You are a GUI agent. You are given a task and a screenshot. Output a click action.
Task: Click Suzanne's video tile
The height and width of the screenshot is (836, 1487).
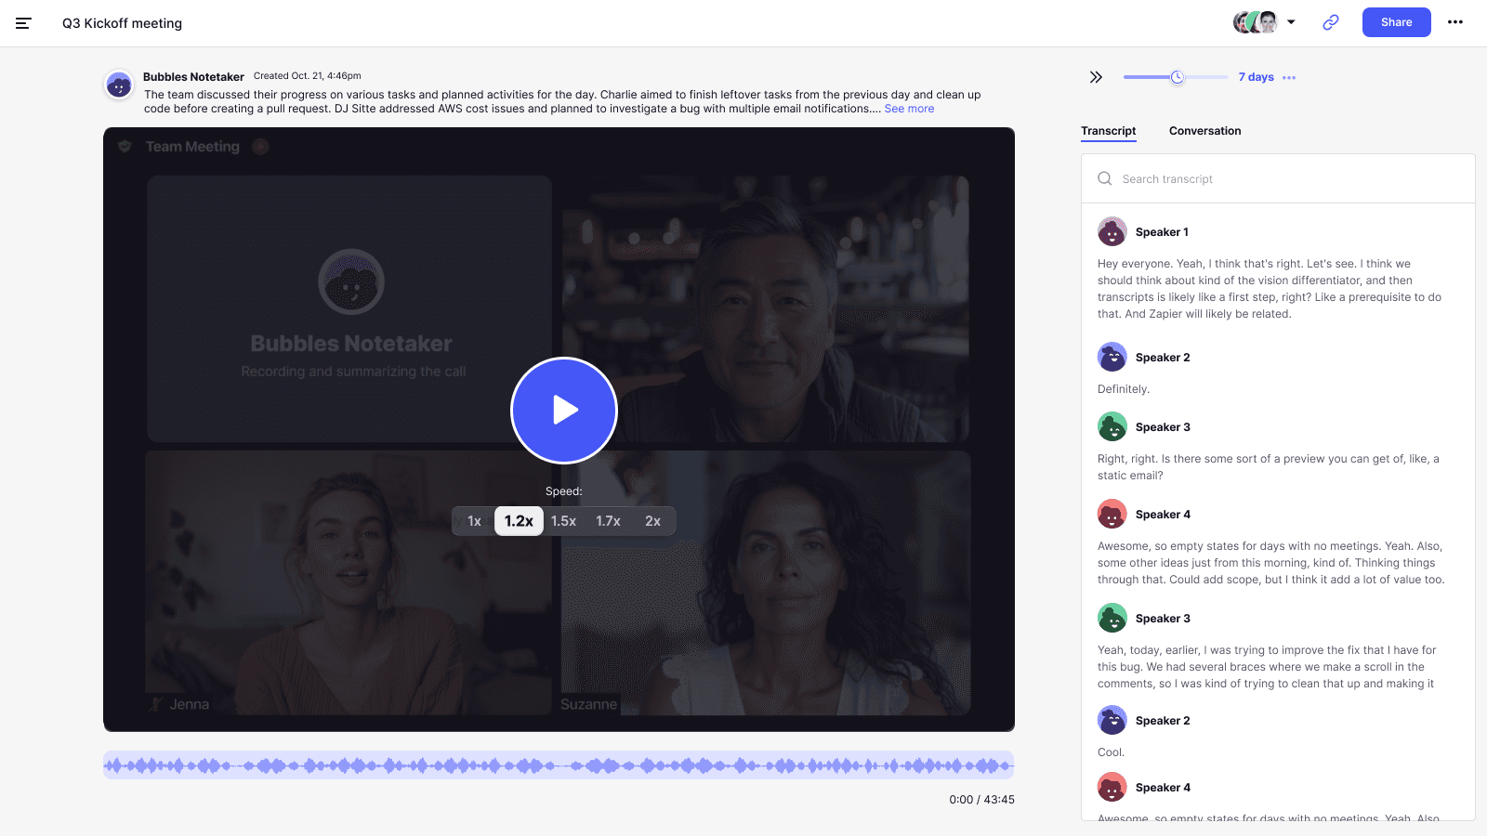(766, 583)
